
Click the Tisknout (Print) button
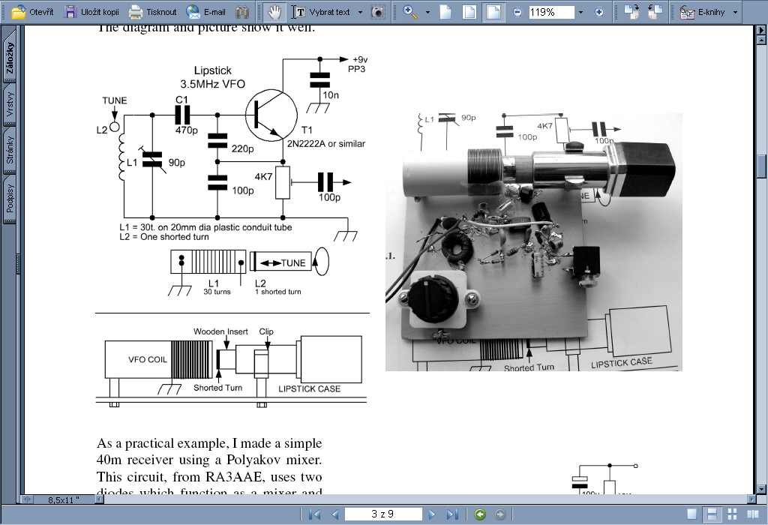[x=152, y=12]
